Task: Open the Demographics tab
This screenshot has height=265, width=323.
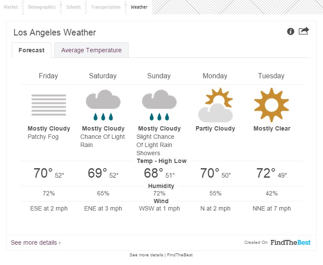Action: tap(42, 7)
